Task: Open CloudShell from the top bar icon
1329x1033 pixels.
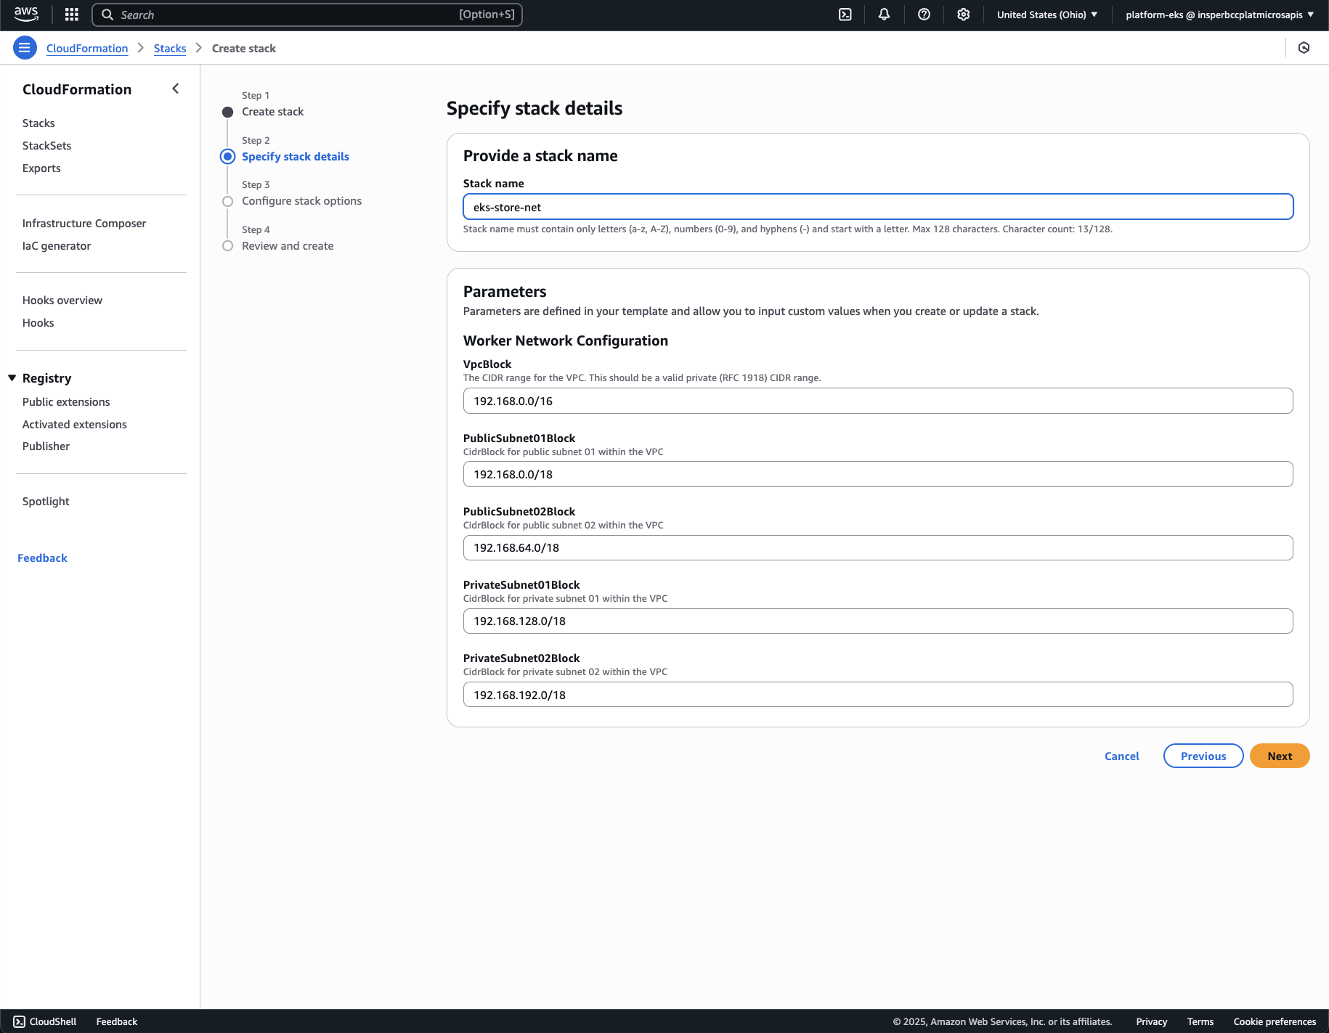Action: coord(845,15)
